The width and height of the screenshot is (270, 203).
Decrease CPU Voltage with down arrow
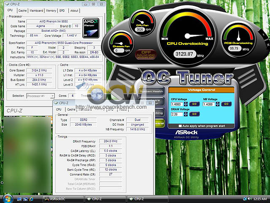pyautogui.click(x=186, y=105)
